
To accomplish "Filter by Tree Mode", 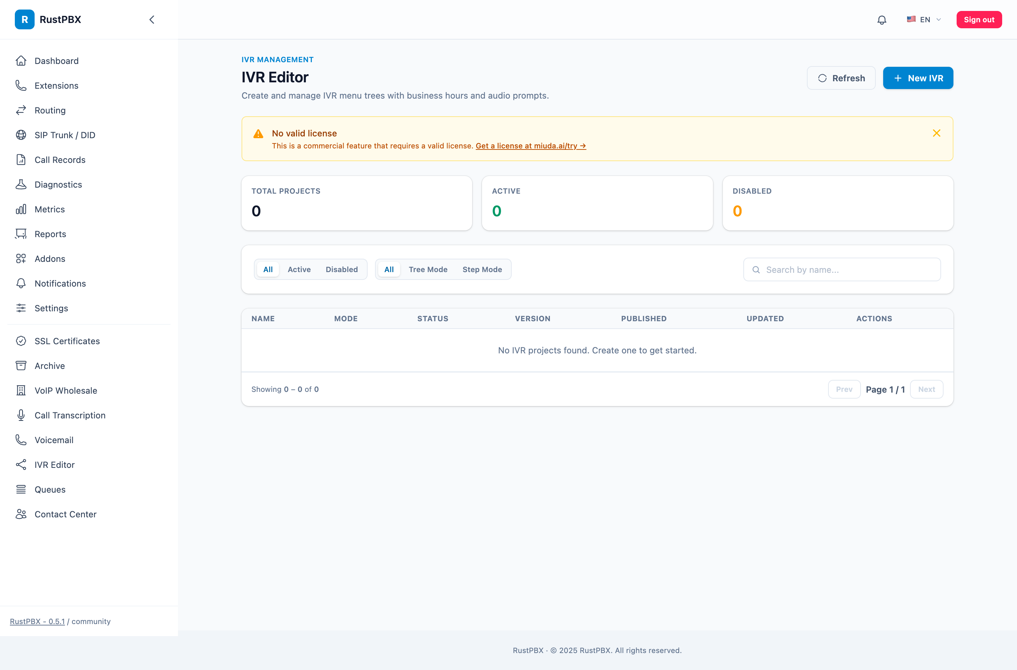I will click(428, 269).
